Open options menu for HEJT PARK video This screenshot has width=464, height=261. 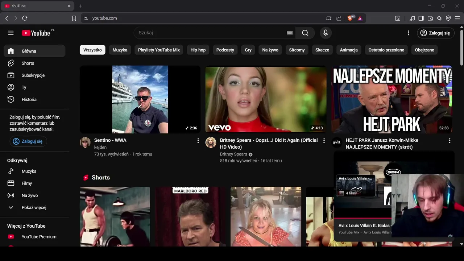click(x=449, y=141)
